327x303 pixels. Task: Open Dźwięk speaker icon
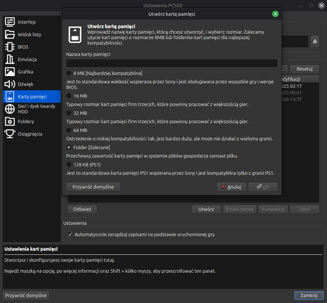[10, 84]
